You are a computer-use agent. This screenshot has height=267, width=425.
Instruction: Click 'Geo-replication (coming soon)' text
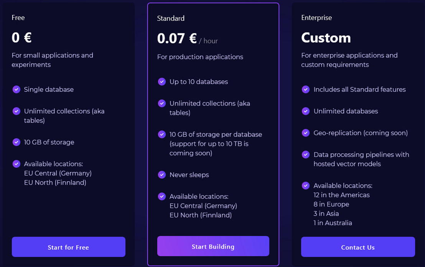tap(361, 133)
